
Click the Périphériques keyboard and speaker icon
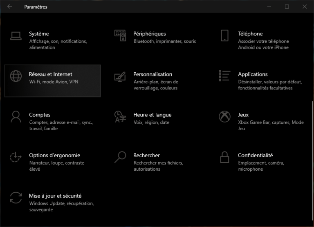120,36
